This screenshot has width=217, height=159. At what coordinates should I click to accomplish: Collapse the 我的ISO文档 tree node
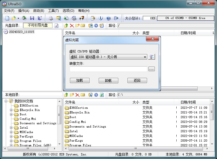[x=6, y=101]
